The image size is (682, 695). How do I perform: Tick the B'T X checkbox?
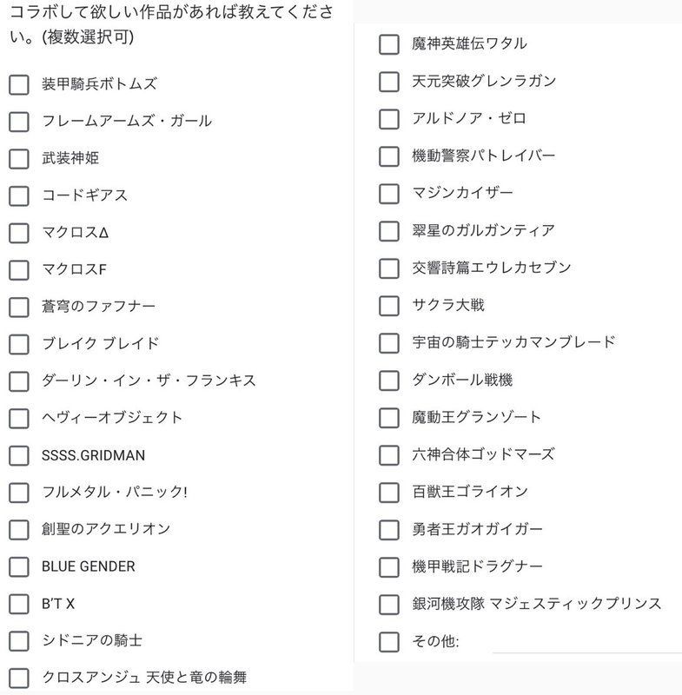[x=19, y=604]
